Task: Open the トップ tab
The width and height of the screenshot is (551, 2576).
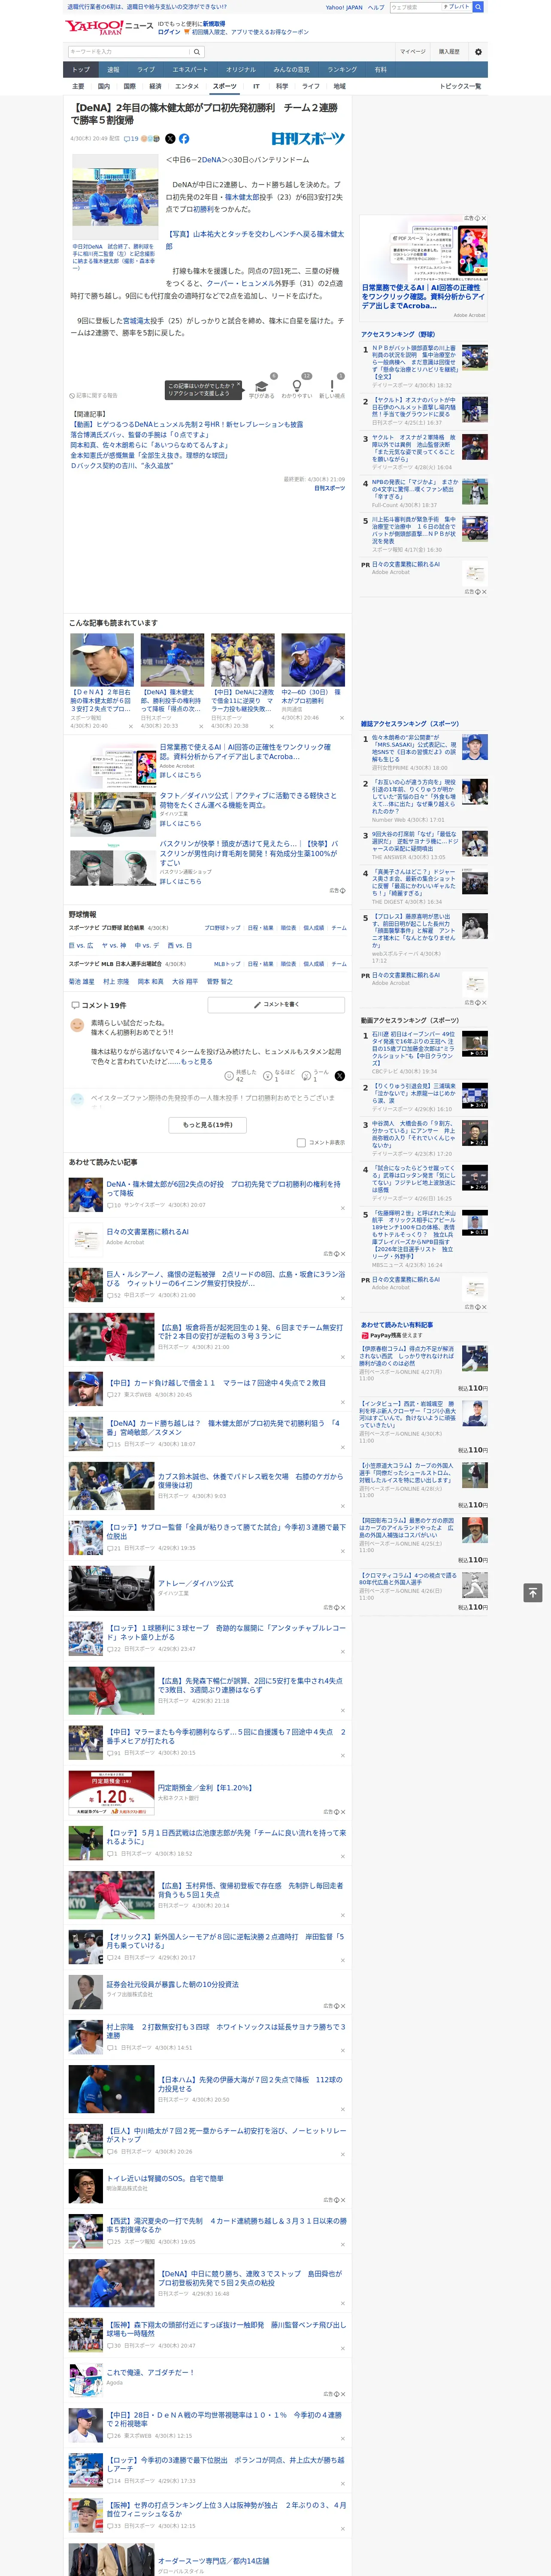Action: [x=81, y=70]
